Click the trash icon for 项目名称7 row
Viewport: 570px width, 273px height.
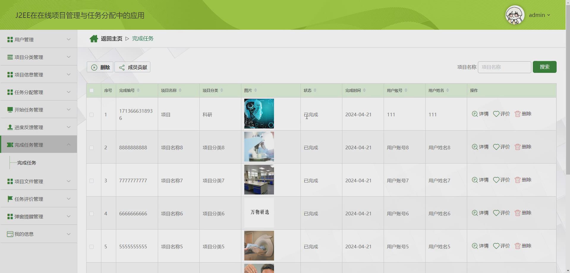tap(518, 180)
